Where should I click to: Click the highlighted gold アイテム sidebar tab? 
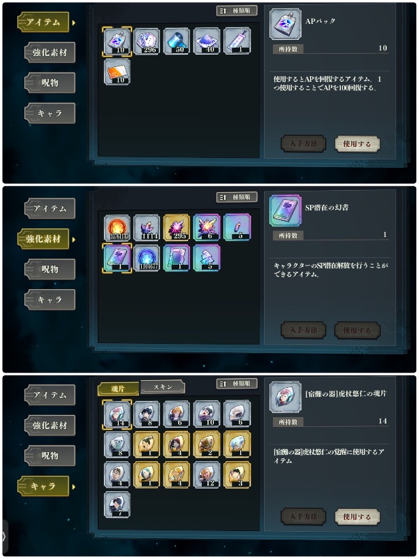[x=43, y=22]
